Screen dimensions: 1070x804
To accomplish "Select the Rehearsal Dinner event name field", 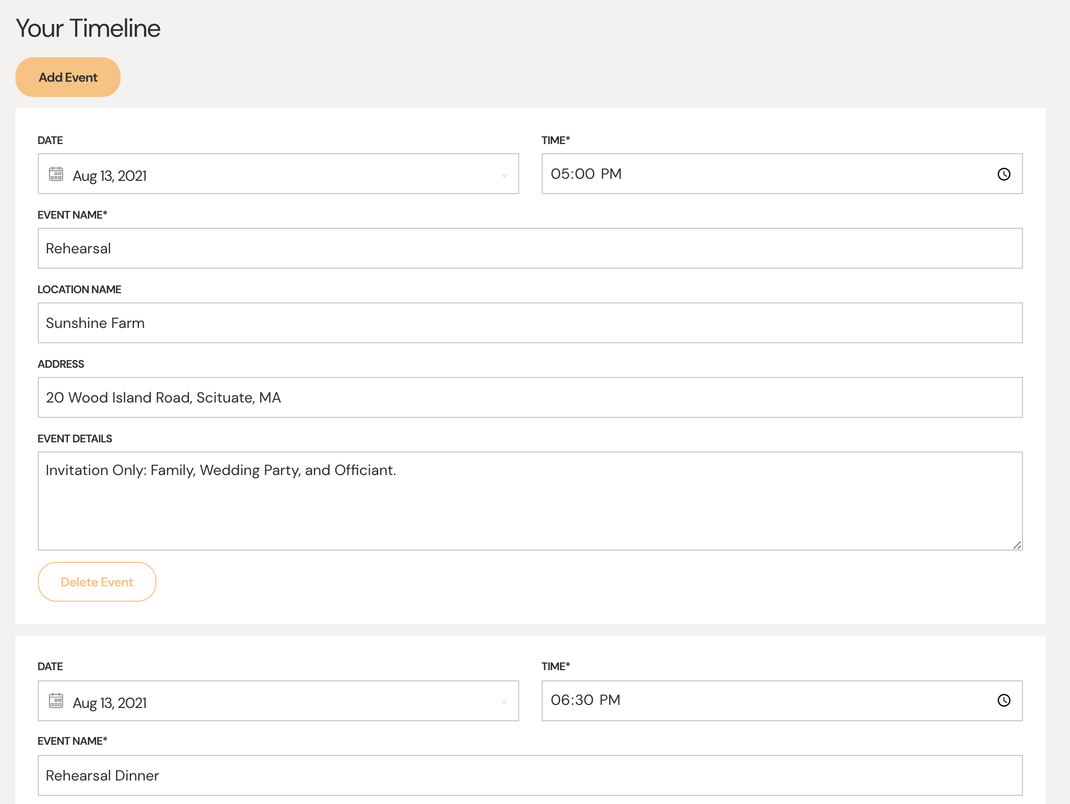I will tap(530, 775).
